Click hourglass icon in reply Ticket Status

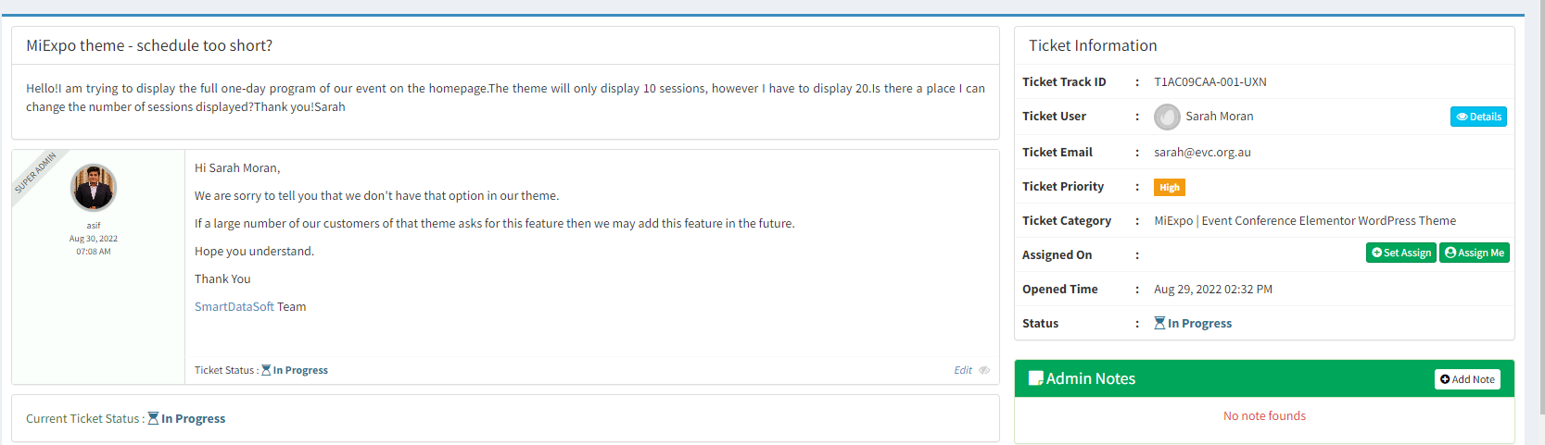266,370
